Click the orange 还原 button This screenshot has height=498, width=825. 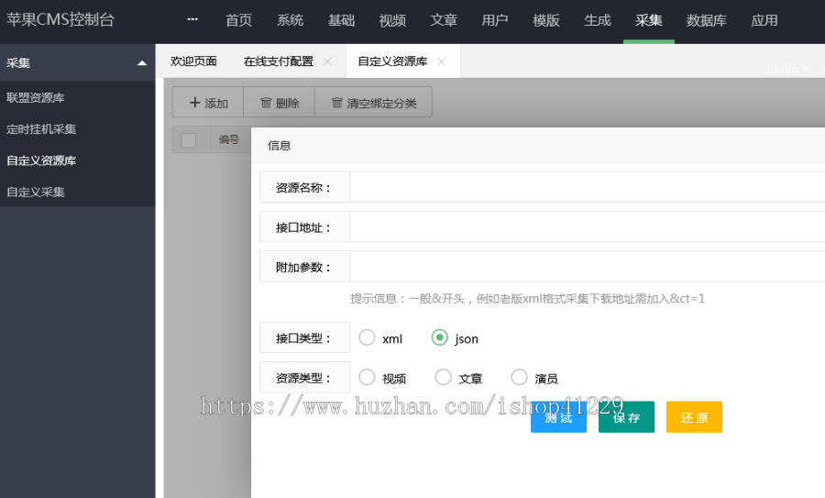click(694, 417)
